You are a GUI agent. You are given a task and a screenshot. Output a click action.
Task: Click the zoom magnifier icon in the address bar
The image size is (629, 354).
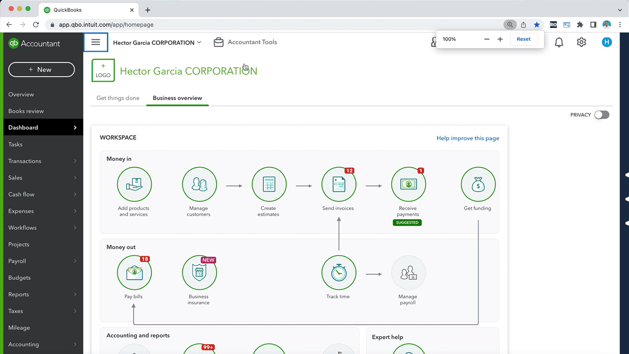(x=510, y=25)
